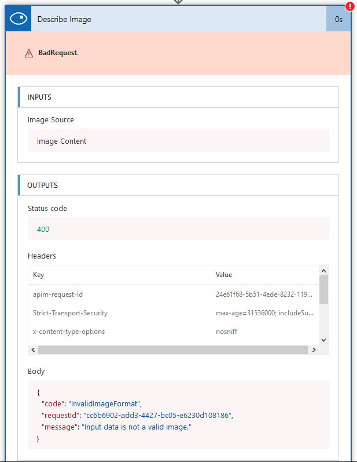Click the Key column header
The image size is (357, 462).
[38, 275]
